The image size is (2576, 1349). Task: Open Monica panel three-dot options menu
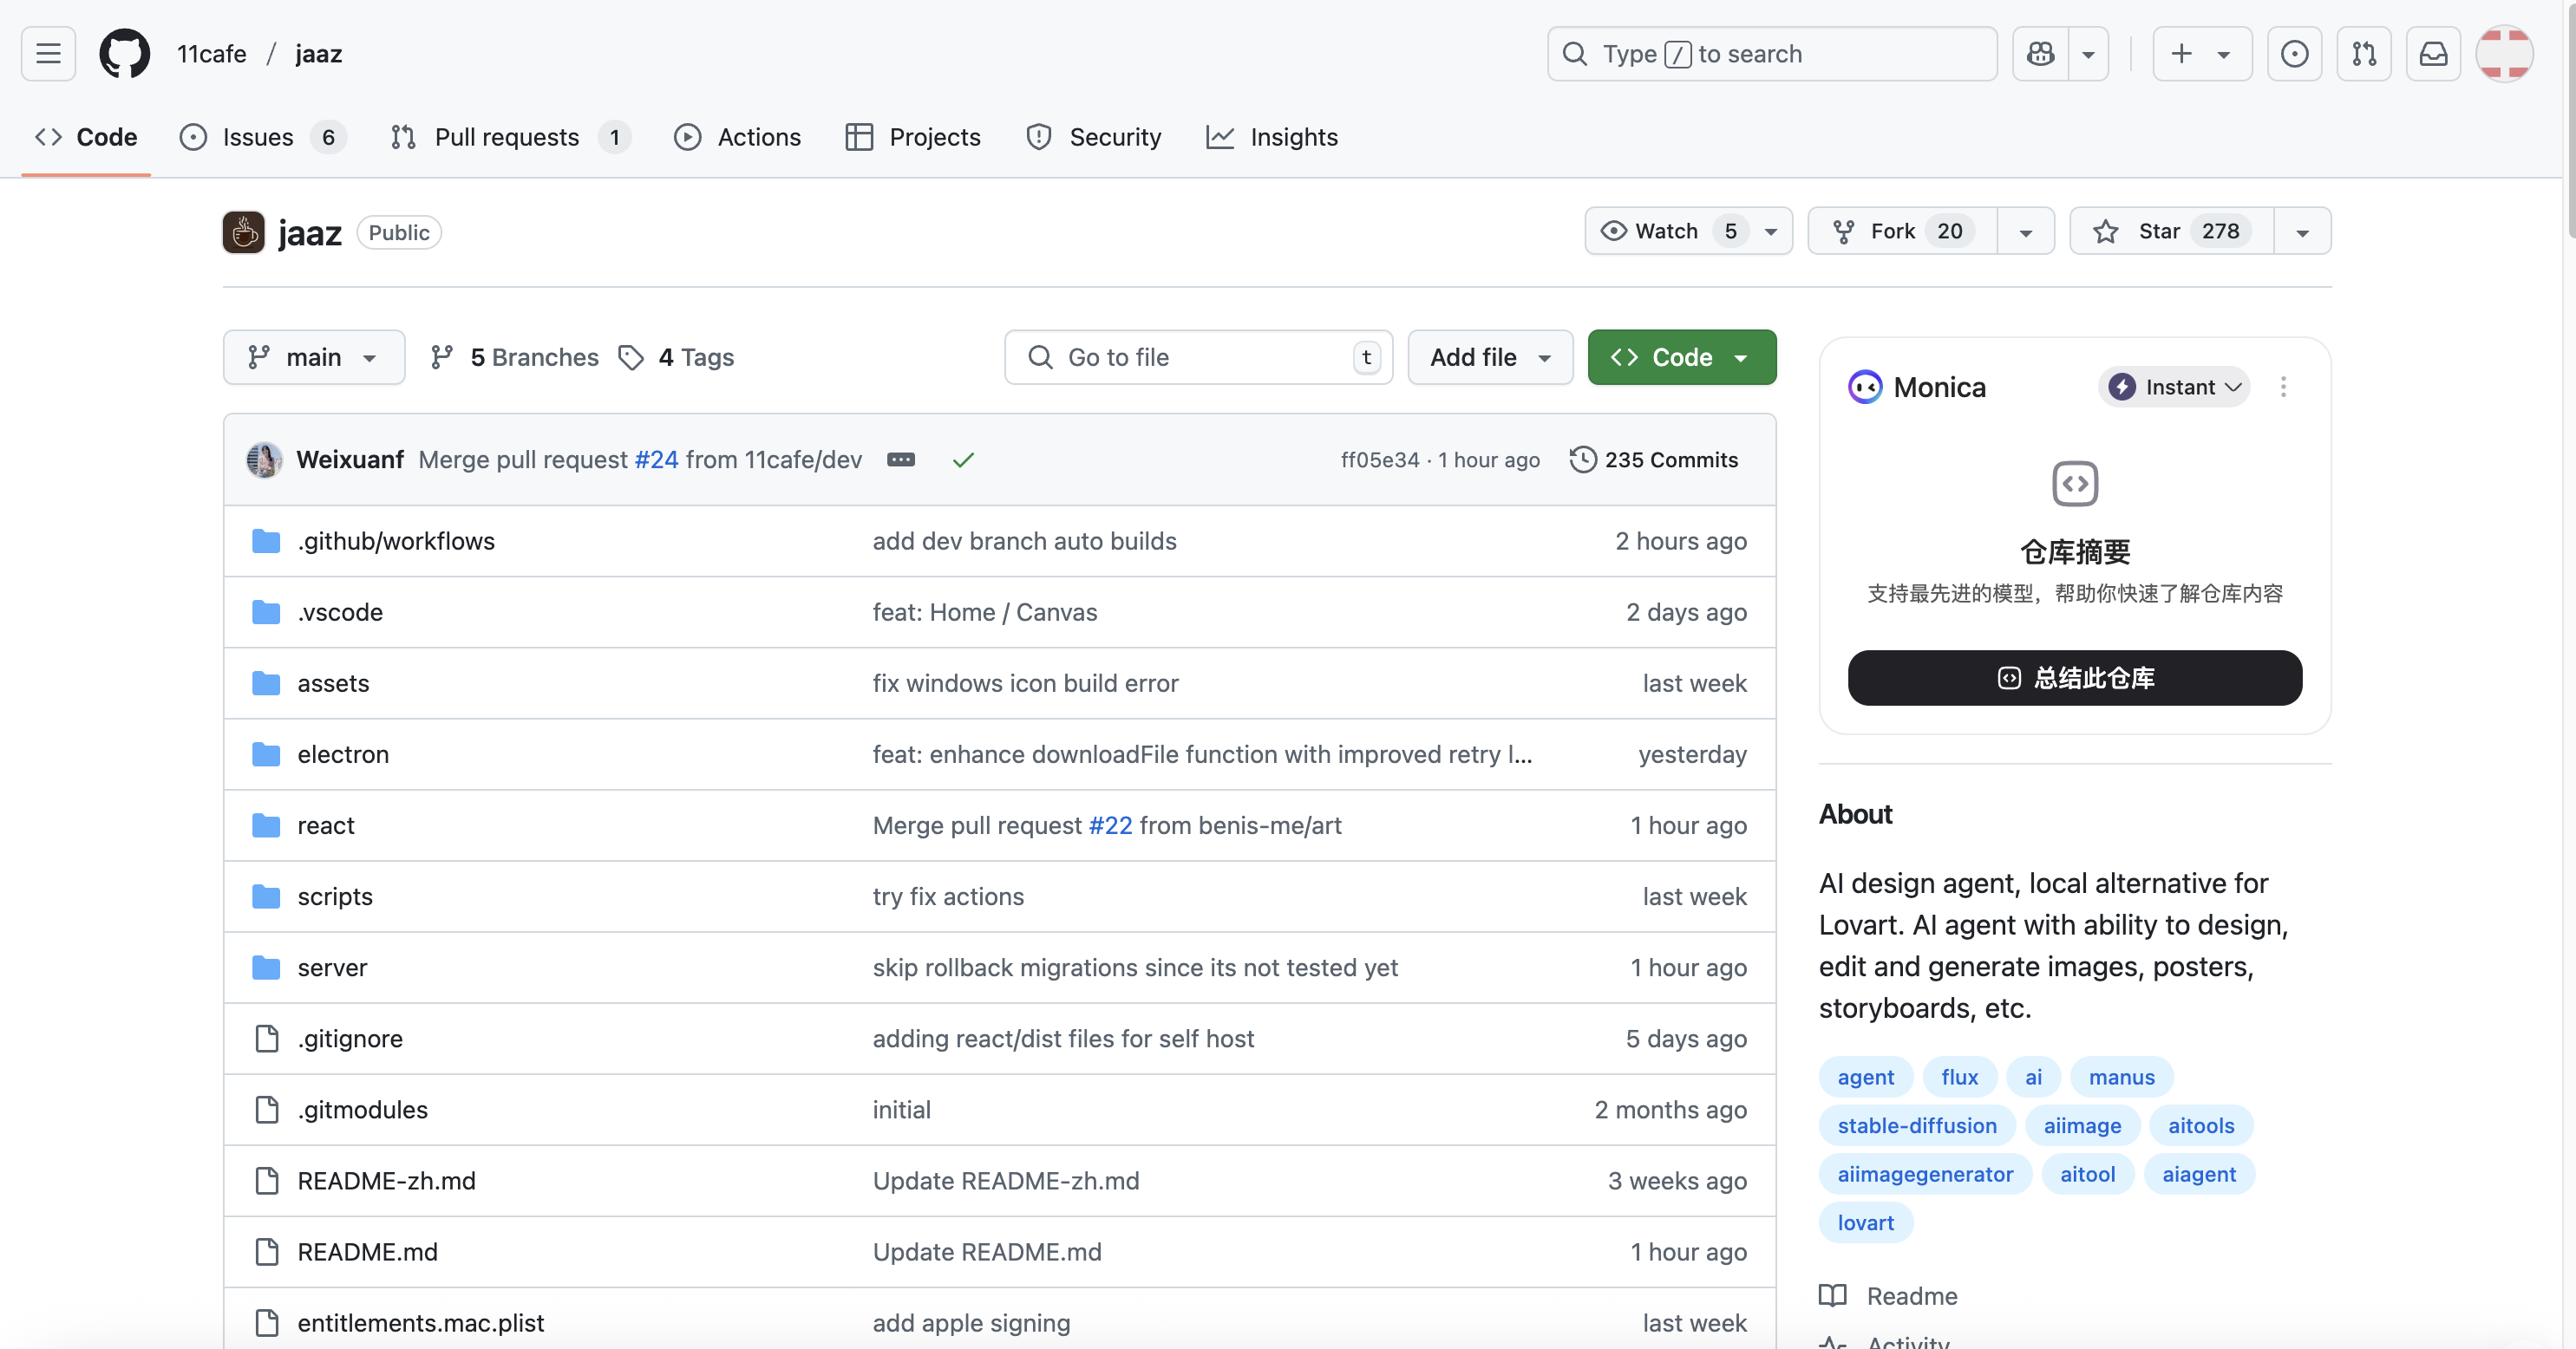(x=2283, y=387)
